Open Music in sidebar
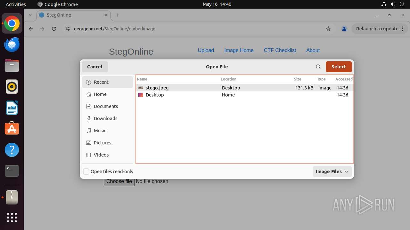410x230 pixels. 107,131
